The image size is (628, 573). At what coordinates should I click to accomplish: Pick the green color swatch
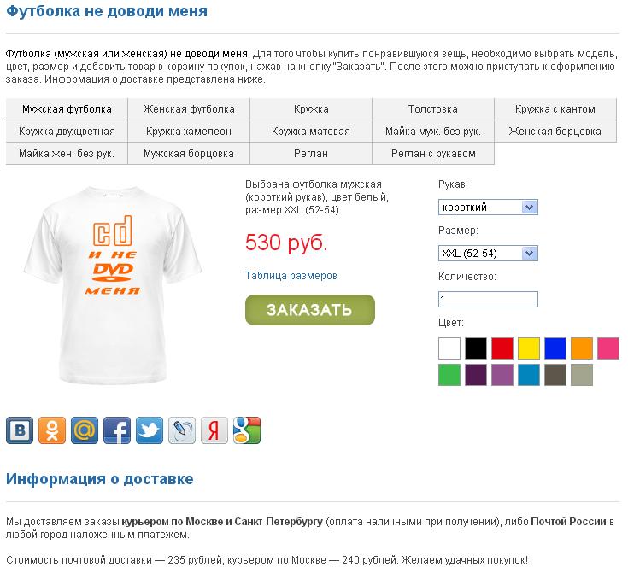point(449,375)
